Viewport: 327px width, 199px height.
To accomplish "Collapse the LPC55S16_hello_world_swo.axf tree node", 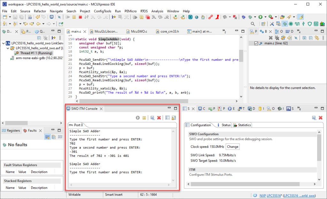I will 8,48.
